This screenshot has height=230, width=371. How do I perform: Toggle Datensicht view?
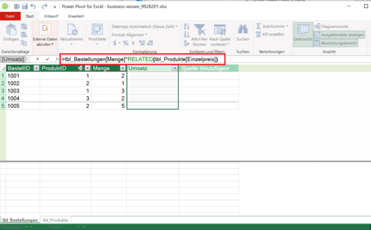[x=303, y=34]
